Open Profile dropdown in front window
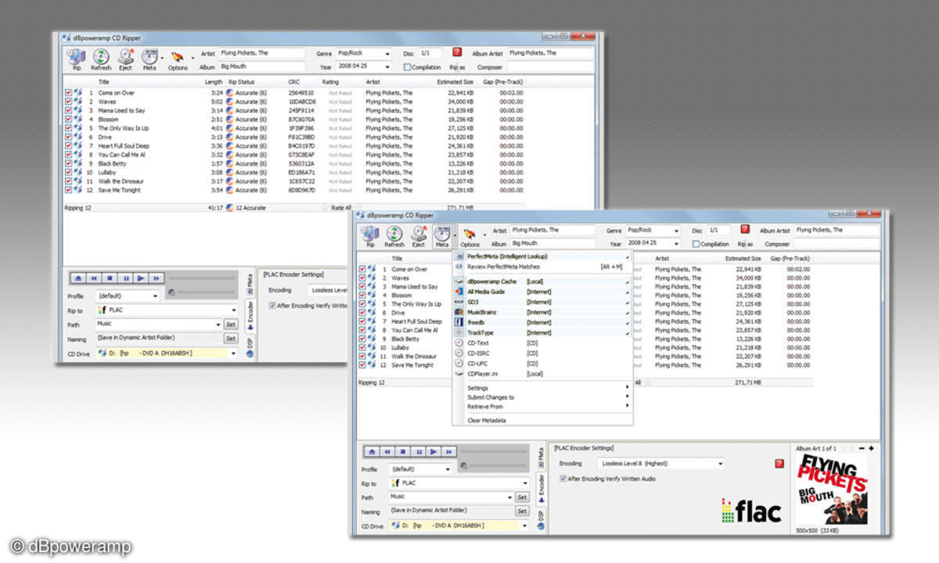Screen dimensions: 939x563 tap(448, 469)
